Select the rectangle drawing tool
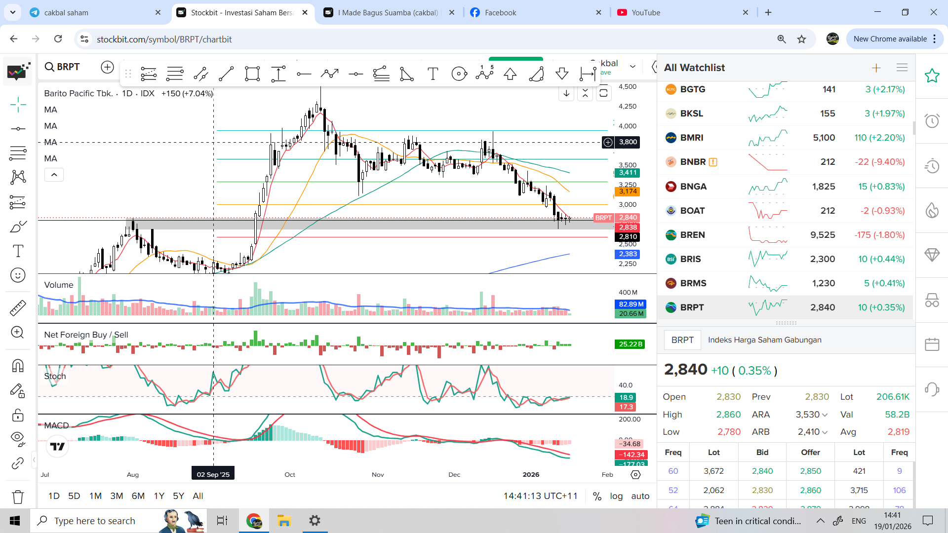The image size is (948, 533). [x=252, y=74]
